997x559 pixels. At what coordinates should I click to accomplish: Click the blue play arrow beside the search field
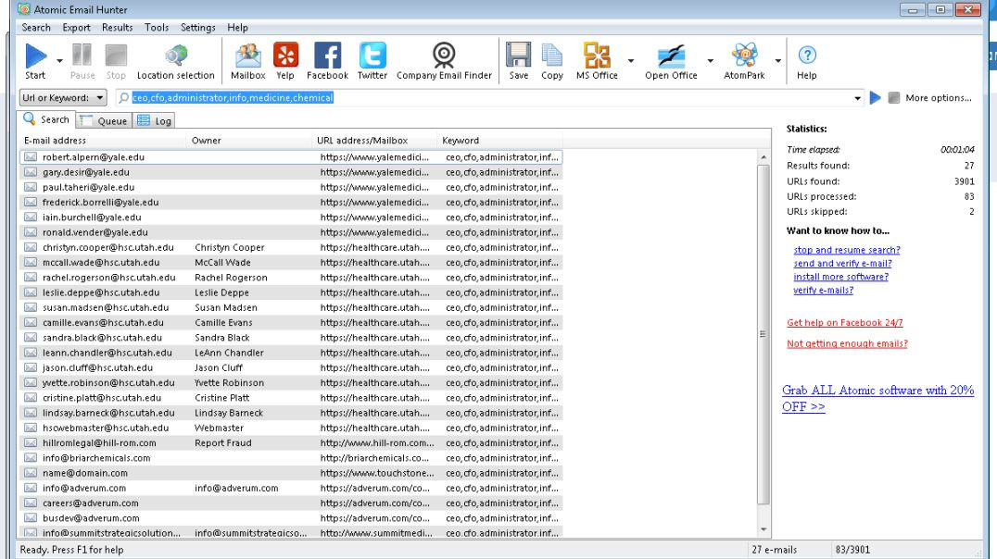click(875, 98)
